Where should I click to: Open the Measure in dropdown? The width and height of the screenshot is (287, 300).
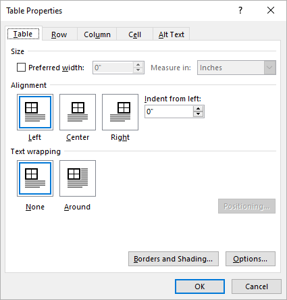pos(236,68)
